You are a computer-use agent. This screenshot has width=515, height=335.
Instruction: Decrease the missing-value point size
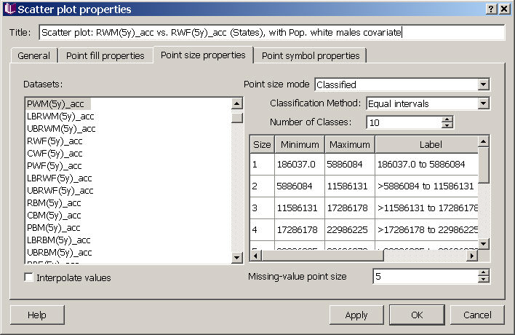point(483,280)
